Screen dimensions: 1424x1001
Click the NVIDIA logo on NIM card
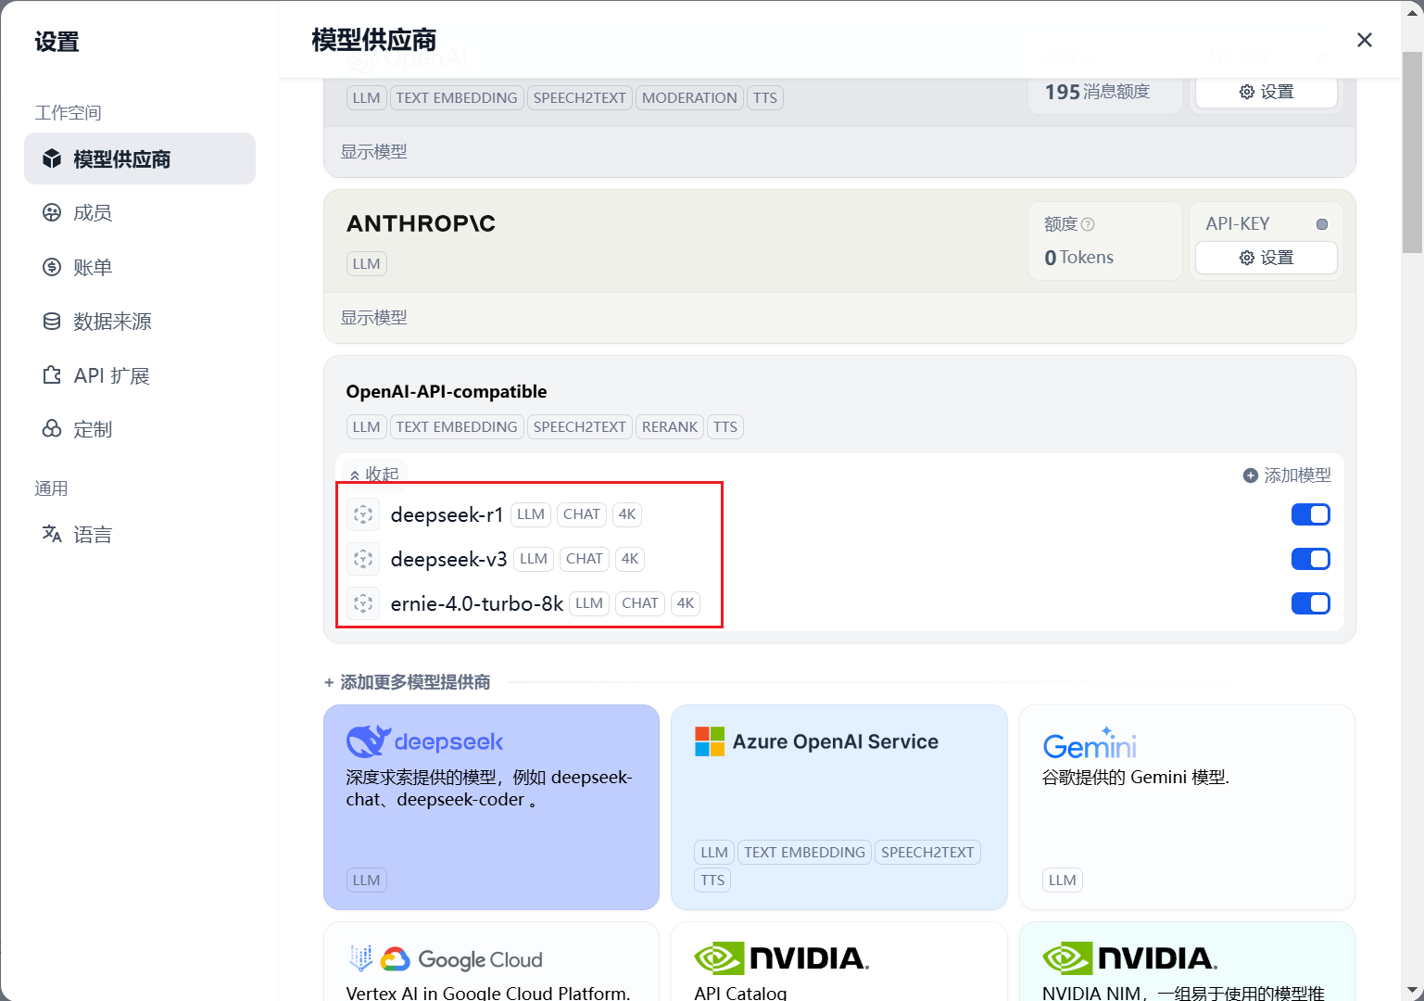[x=1129, y=958]
